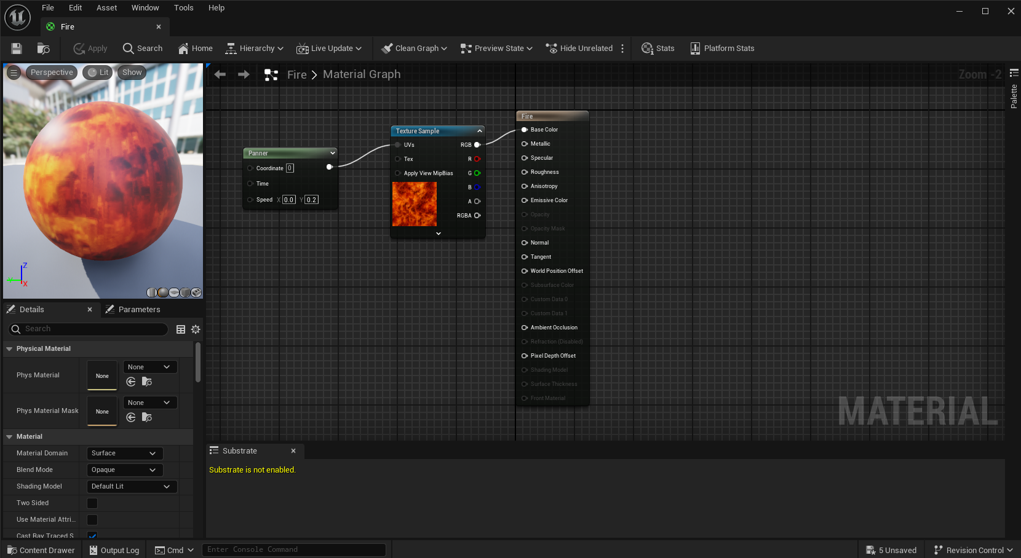Collapse the Panner node
Viewport: 1021px width, 558px height.
click(x=333, y=153)
